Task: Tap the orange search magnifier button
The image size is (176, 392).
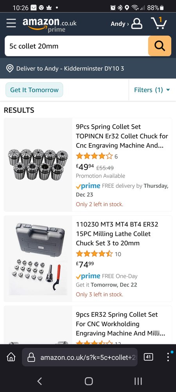Action: click(x=160, y=46)
